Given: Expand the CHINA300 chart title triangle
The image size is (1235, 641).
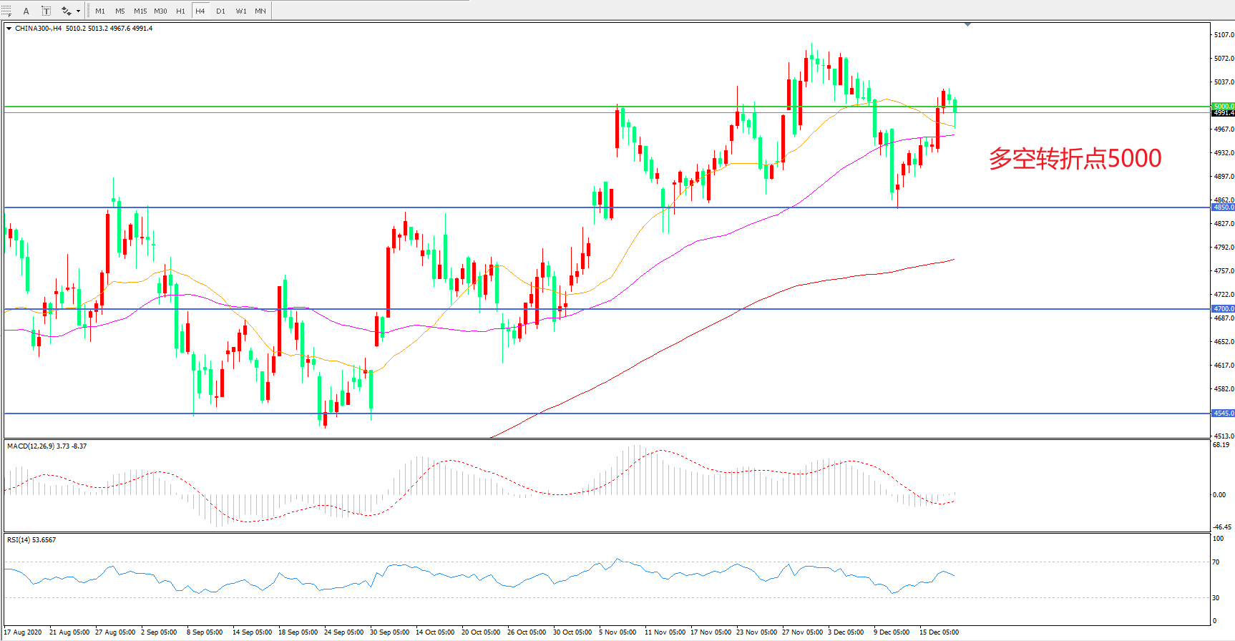Looking at the screenshot, I should click(9, 29).
